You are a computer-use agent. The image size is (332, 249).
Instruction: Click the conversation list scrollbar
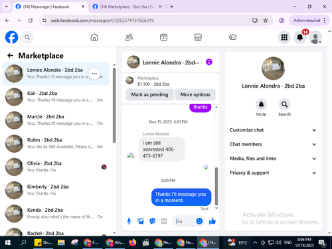(114, 106)
